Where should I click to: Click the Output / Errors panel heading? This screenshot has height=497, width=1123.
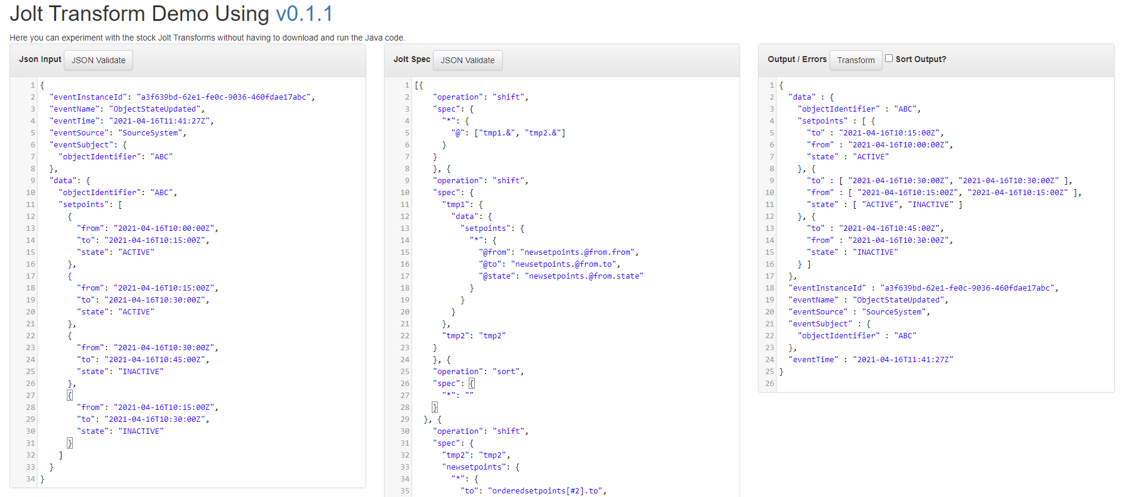[797, 59]
